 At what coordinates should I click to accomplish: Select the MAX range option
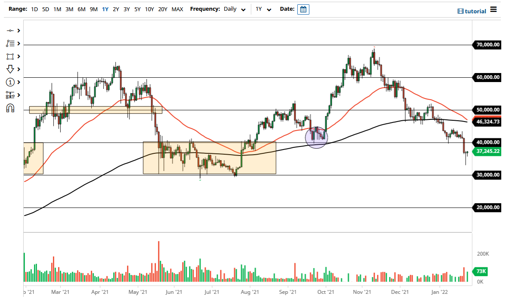(177, 9)
